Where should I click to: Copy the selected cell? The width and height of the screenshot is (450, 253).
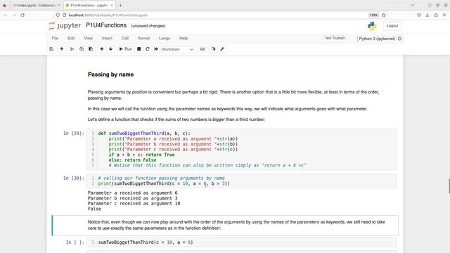[82, 49]
